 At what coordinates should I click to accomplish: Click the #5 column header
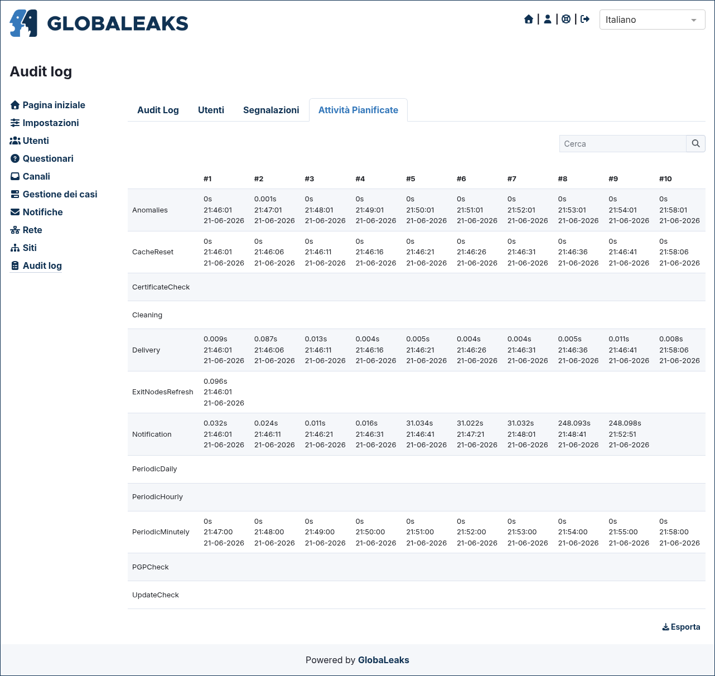410,179
